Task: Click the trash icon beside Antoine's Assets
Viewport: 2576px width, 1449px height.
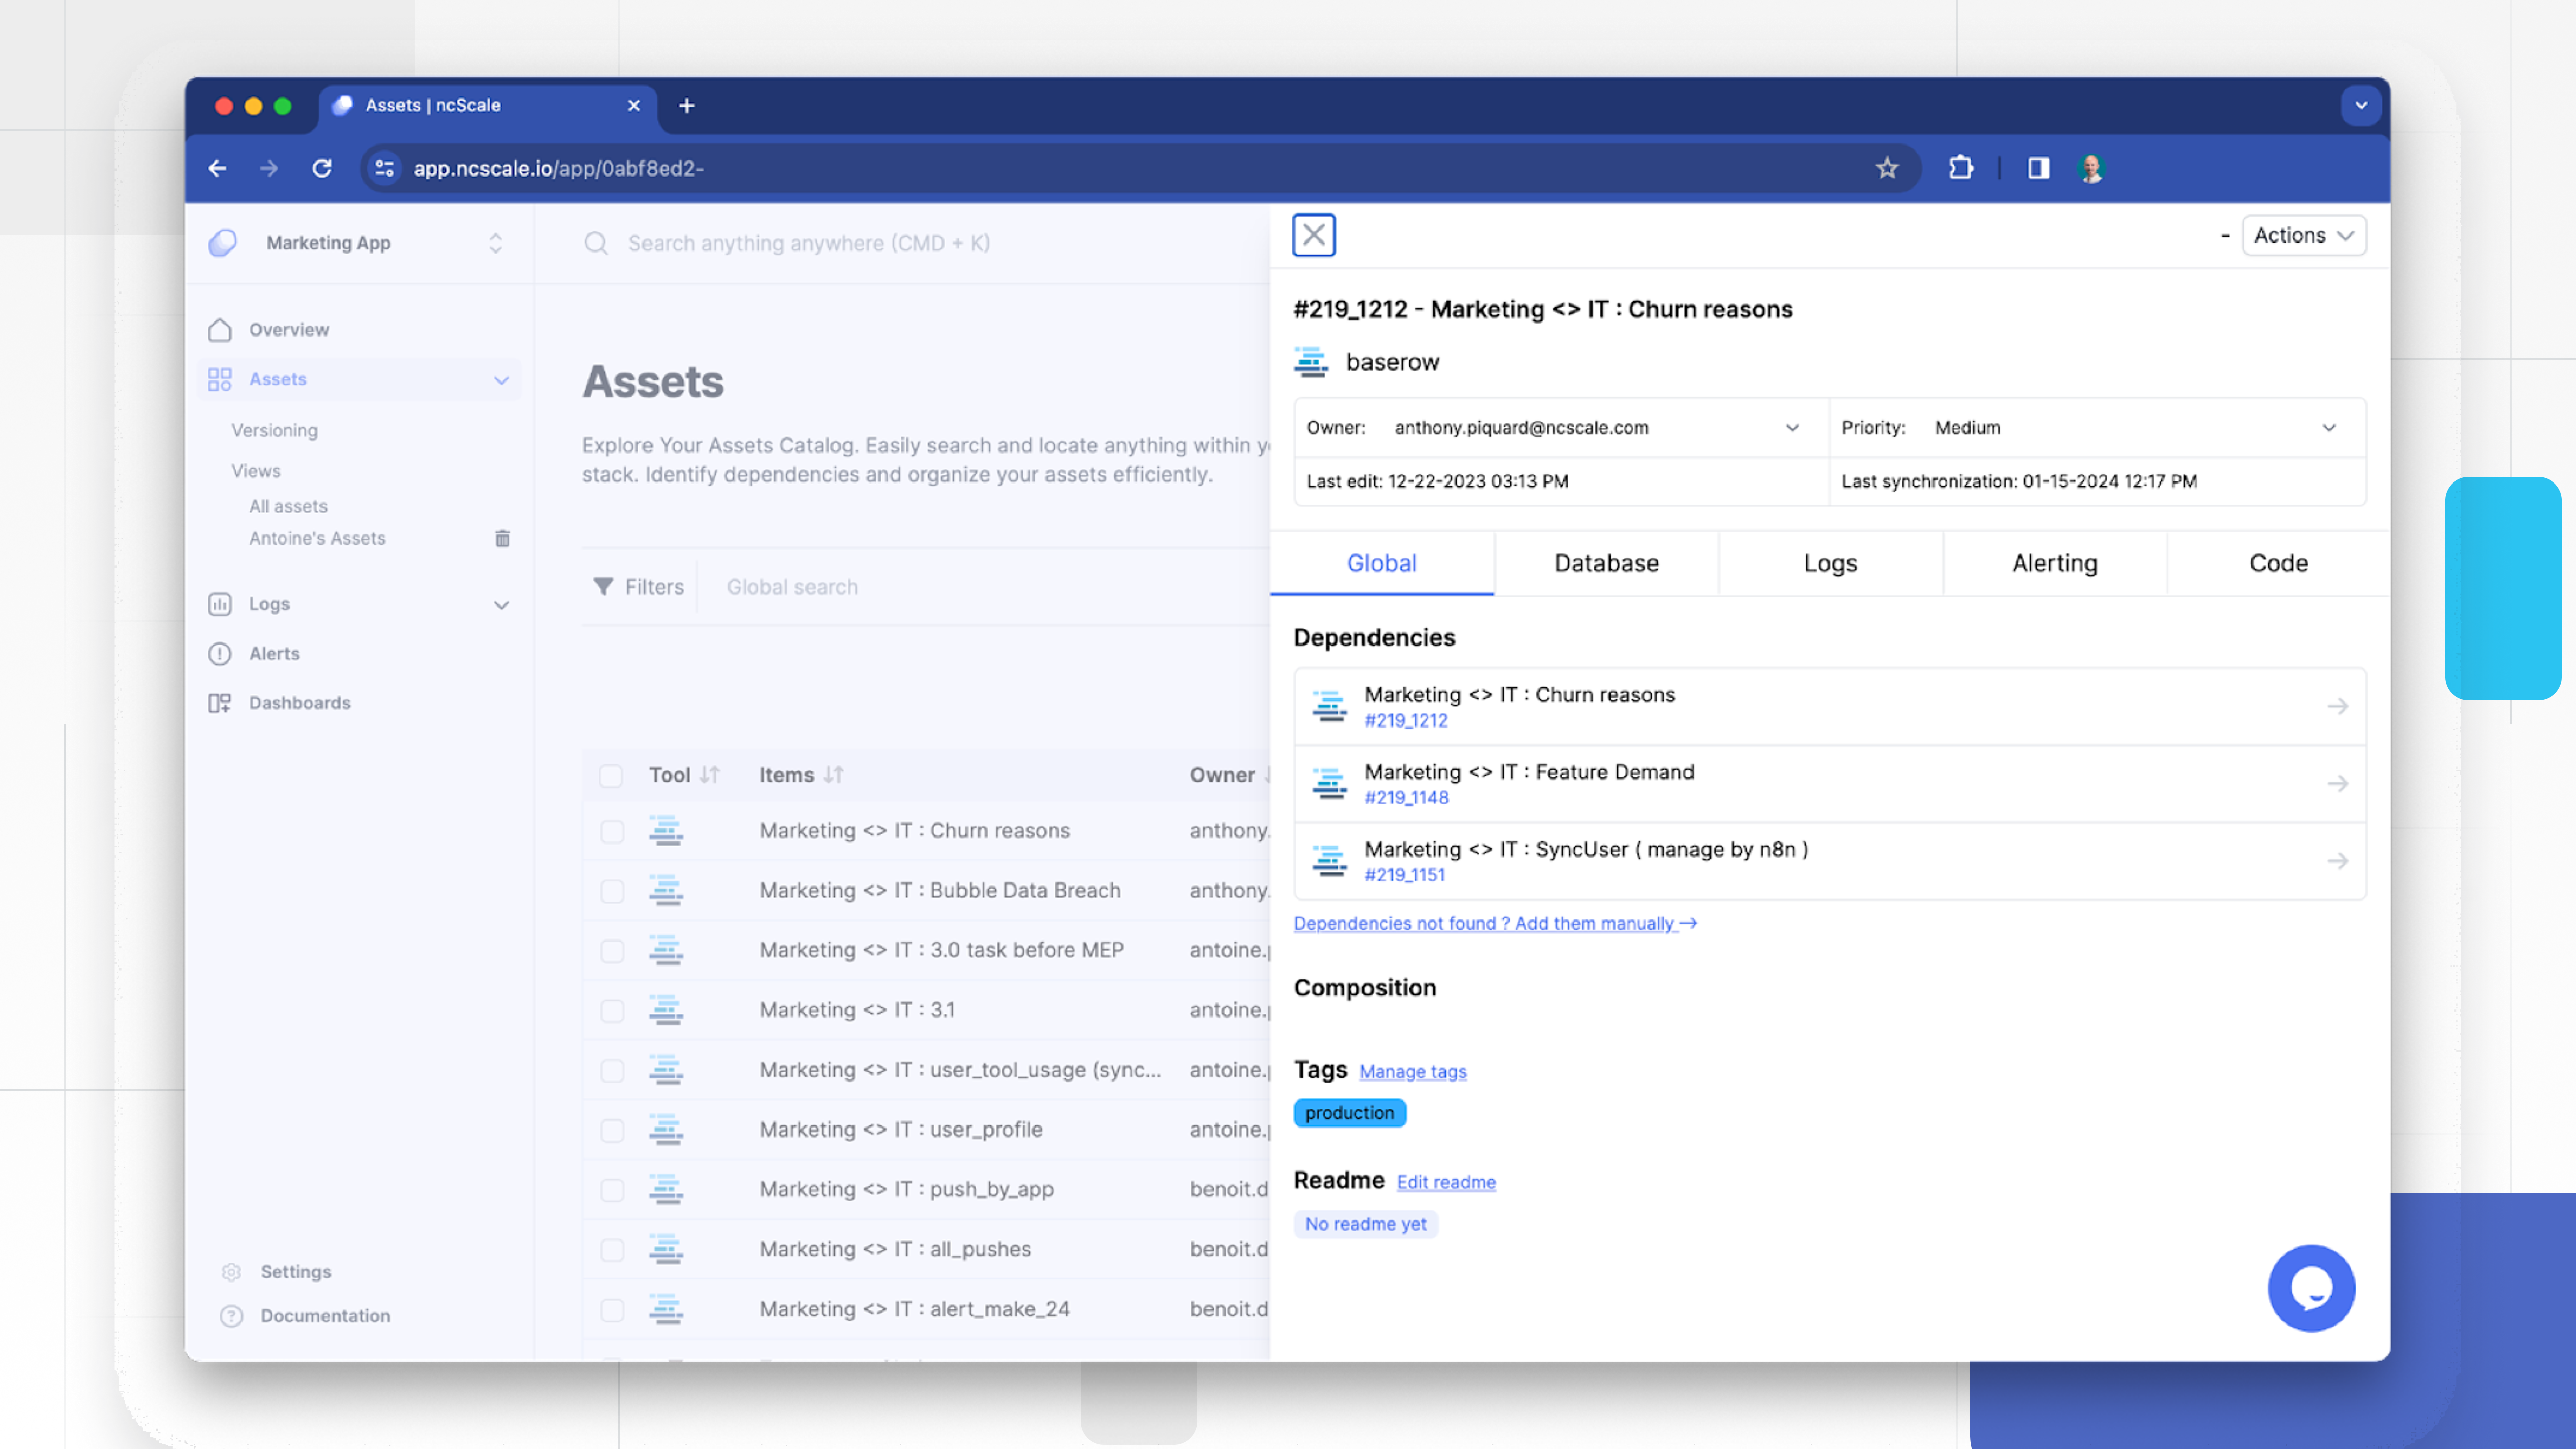Action: [x=502, y=539]
